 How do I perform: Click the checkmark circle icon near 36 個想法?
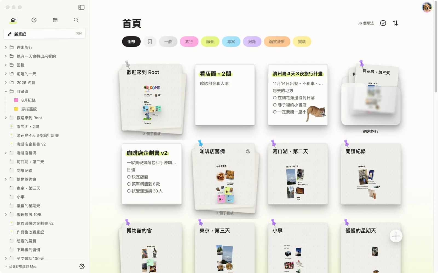tap(383, 23)
